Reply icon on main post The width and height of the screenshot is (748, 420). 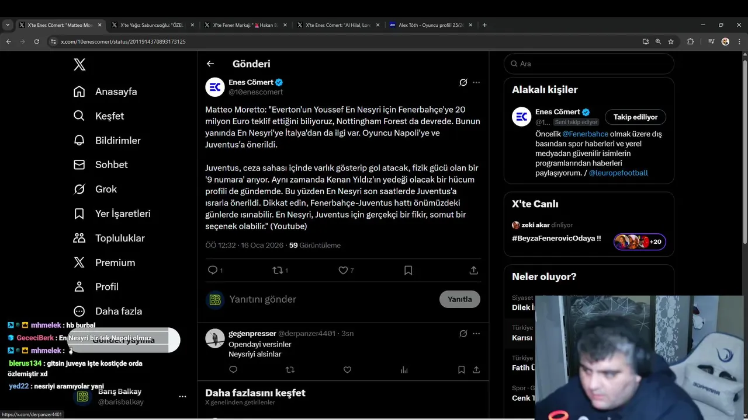[x=213, y=270]
